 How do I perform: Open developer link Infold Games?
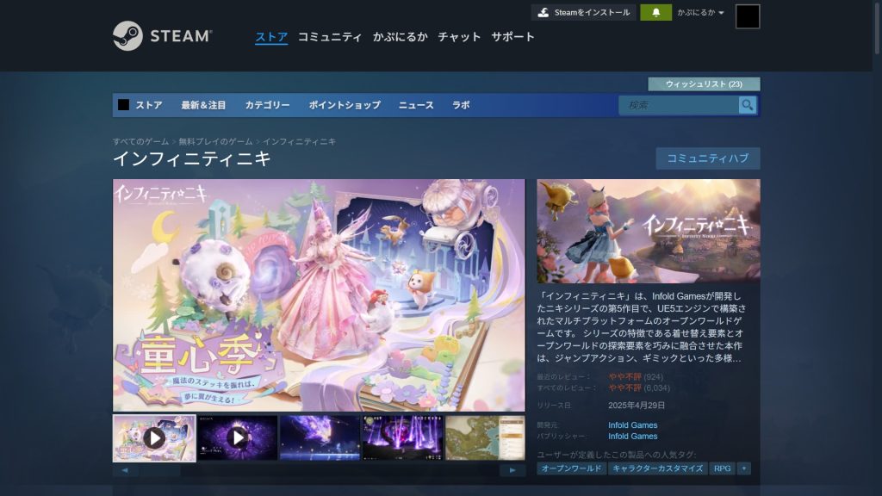click(632, 425)
